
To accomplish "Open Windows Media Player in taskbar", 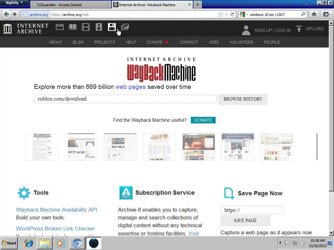I will click(61, 243).
